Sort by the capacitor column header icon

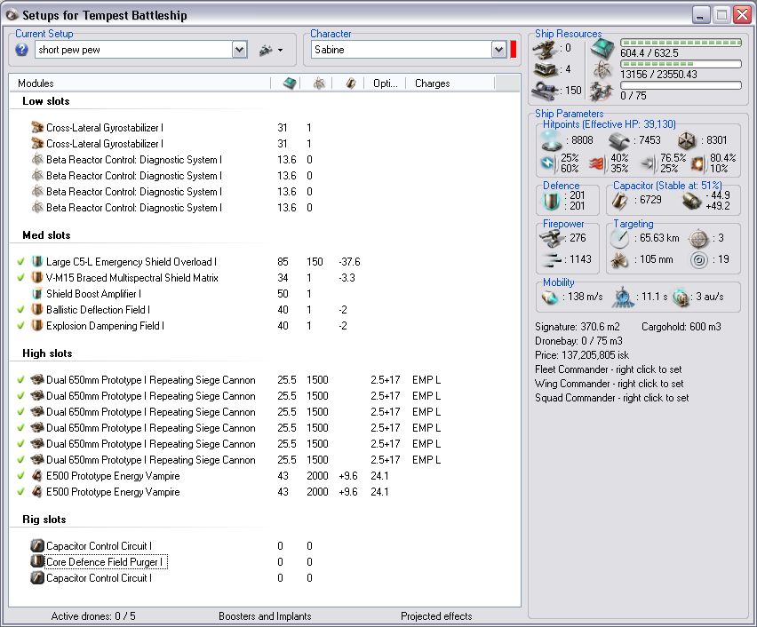tap(351, 83)
